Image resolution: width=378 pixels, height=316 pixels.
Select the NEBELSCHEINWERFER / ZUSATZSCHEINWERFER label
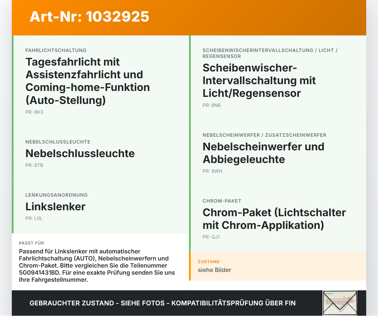(265, 135)
